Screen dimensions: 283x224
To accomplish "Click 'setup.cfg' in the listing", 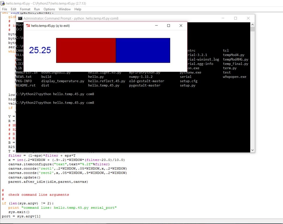I will click(189, 81).
